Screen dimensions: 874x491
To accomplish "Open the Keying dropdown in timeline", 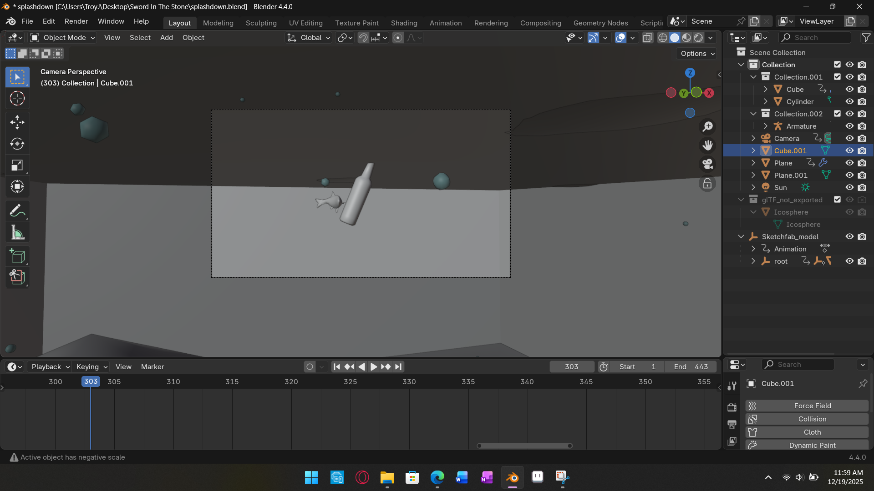I will pyautogui.click(x=91, y=367).
